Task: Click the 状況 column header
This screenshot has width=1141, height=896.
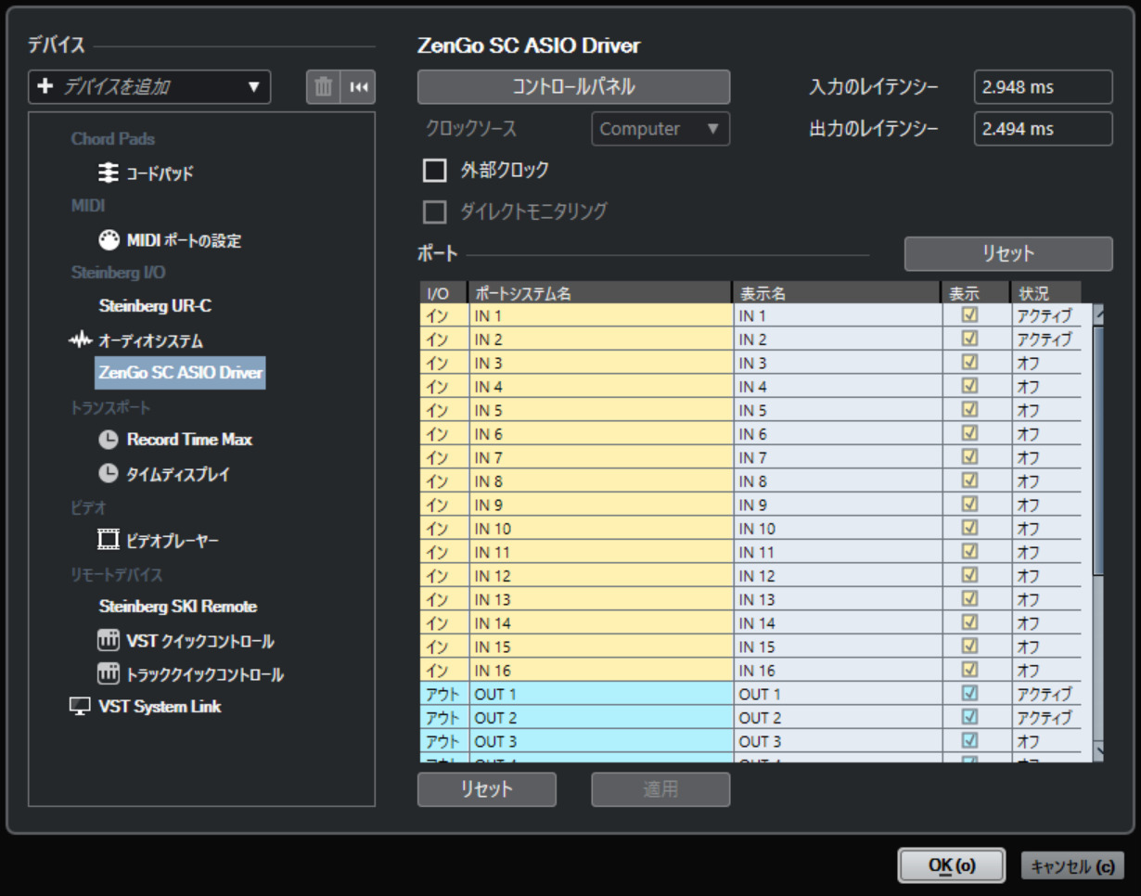Action: [1045, 293]
